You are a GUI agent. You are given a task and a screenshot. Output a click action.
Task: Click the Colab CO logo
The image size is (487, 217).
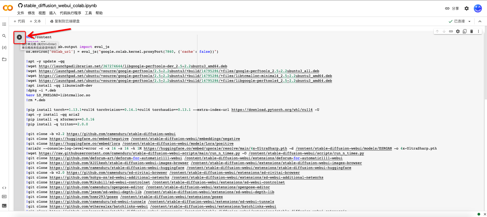point(8,8)
